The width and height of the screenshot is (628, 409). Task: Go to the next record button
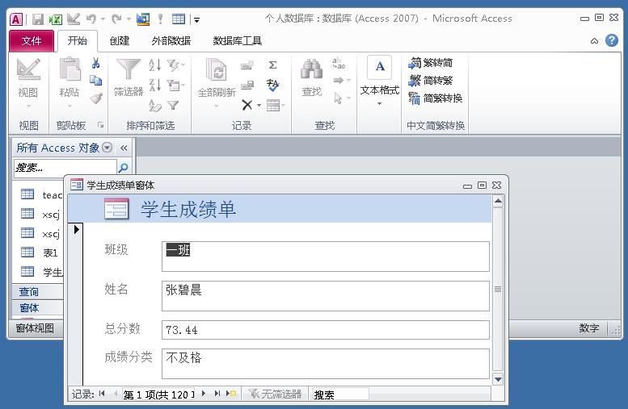pos(204,394)
